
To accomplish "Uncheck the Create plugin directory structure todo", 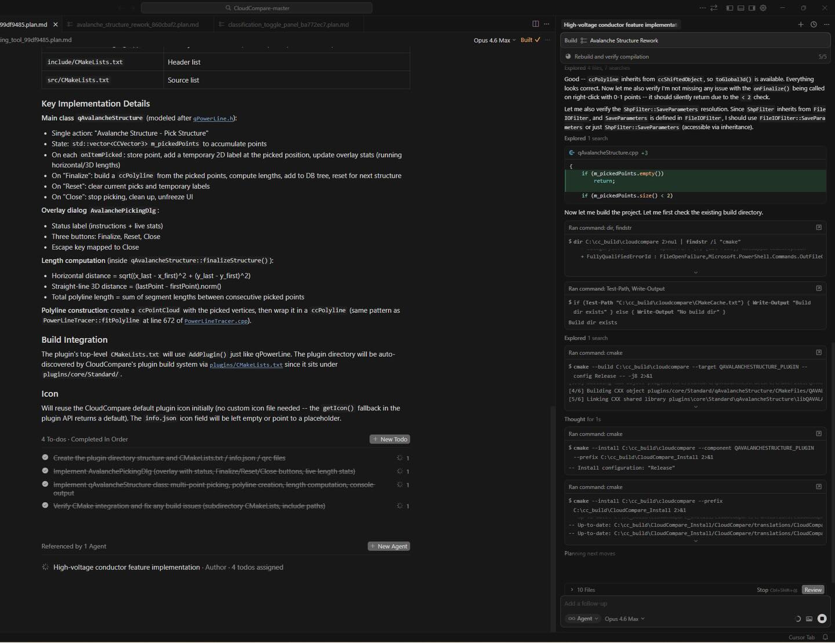I will click(x=45, y=457).
